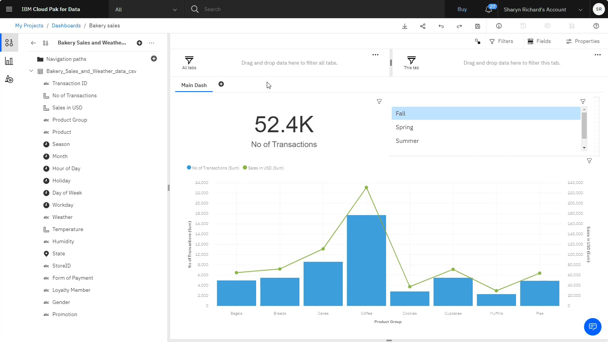This screenshot has width=608, height=342.
Task: Open the chat support button
Action: (x=593, y=326)
